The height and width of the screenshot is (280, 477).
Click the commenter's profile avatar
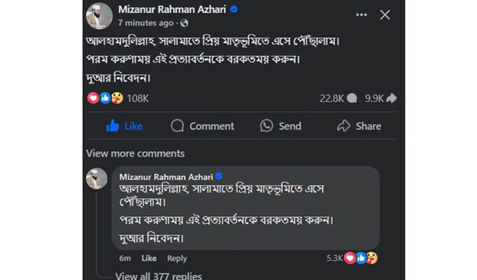point(97,179)
